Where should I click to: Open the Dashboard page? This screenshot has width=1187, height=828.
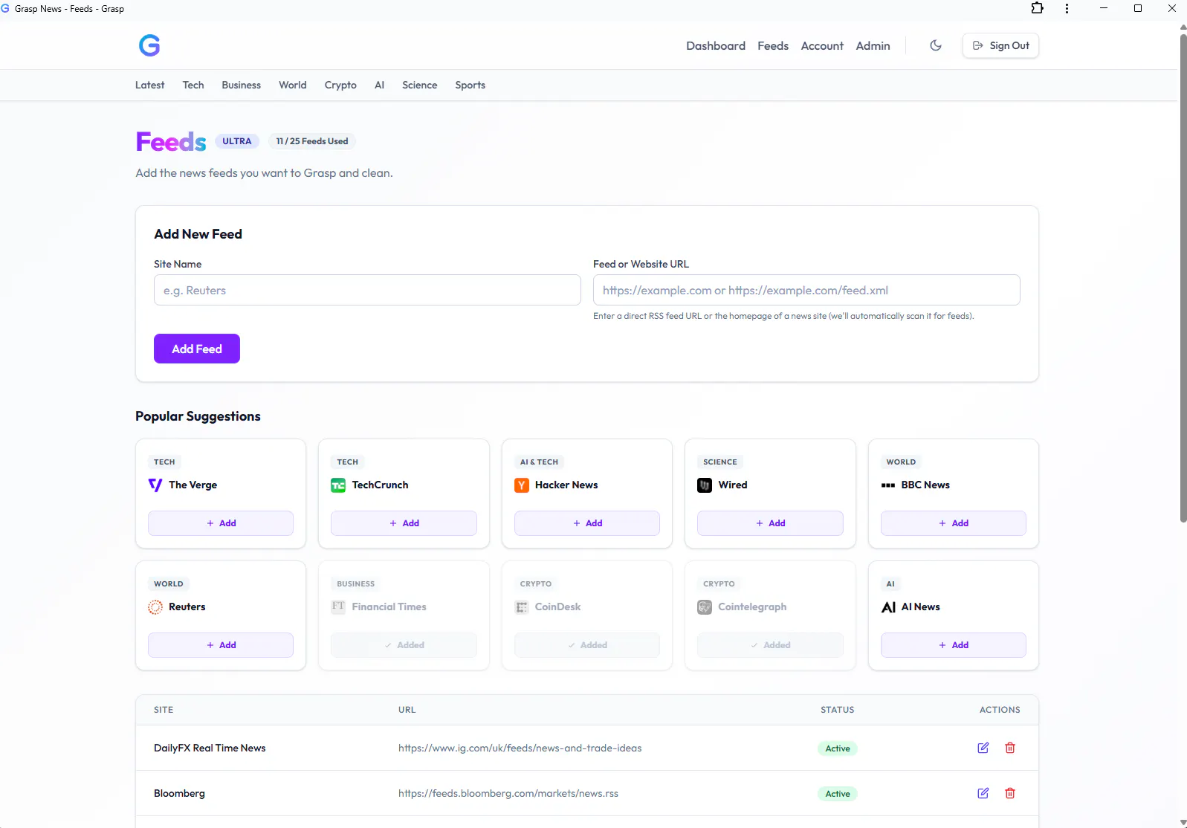coord(716,45)
